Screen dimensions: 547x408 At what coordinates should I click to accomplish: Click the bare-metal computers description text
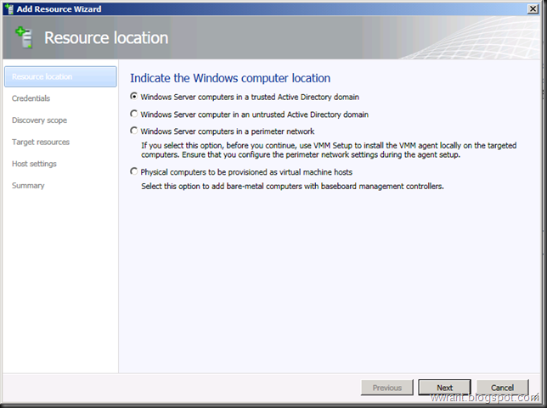click(x=291, y=186)
